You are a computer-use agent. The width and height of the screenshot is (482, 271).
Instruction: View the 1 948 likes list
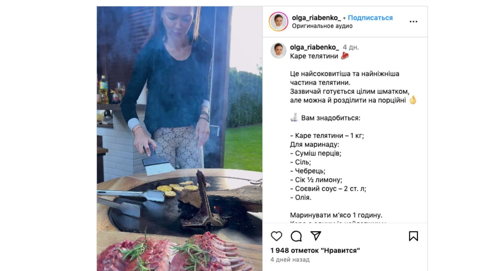[315, 251]
